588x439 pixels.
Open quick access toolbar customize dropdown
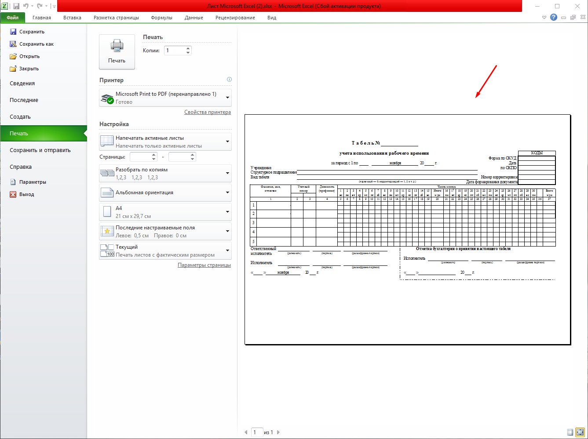(x=54, y=6)
